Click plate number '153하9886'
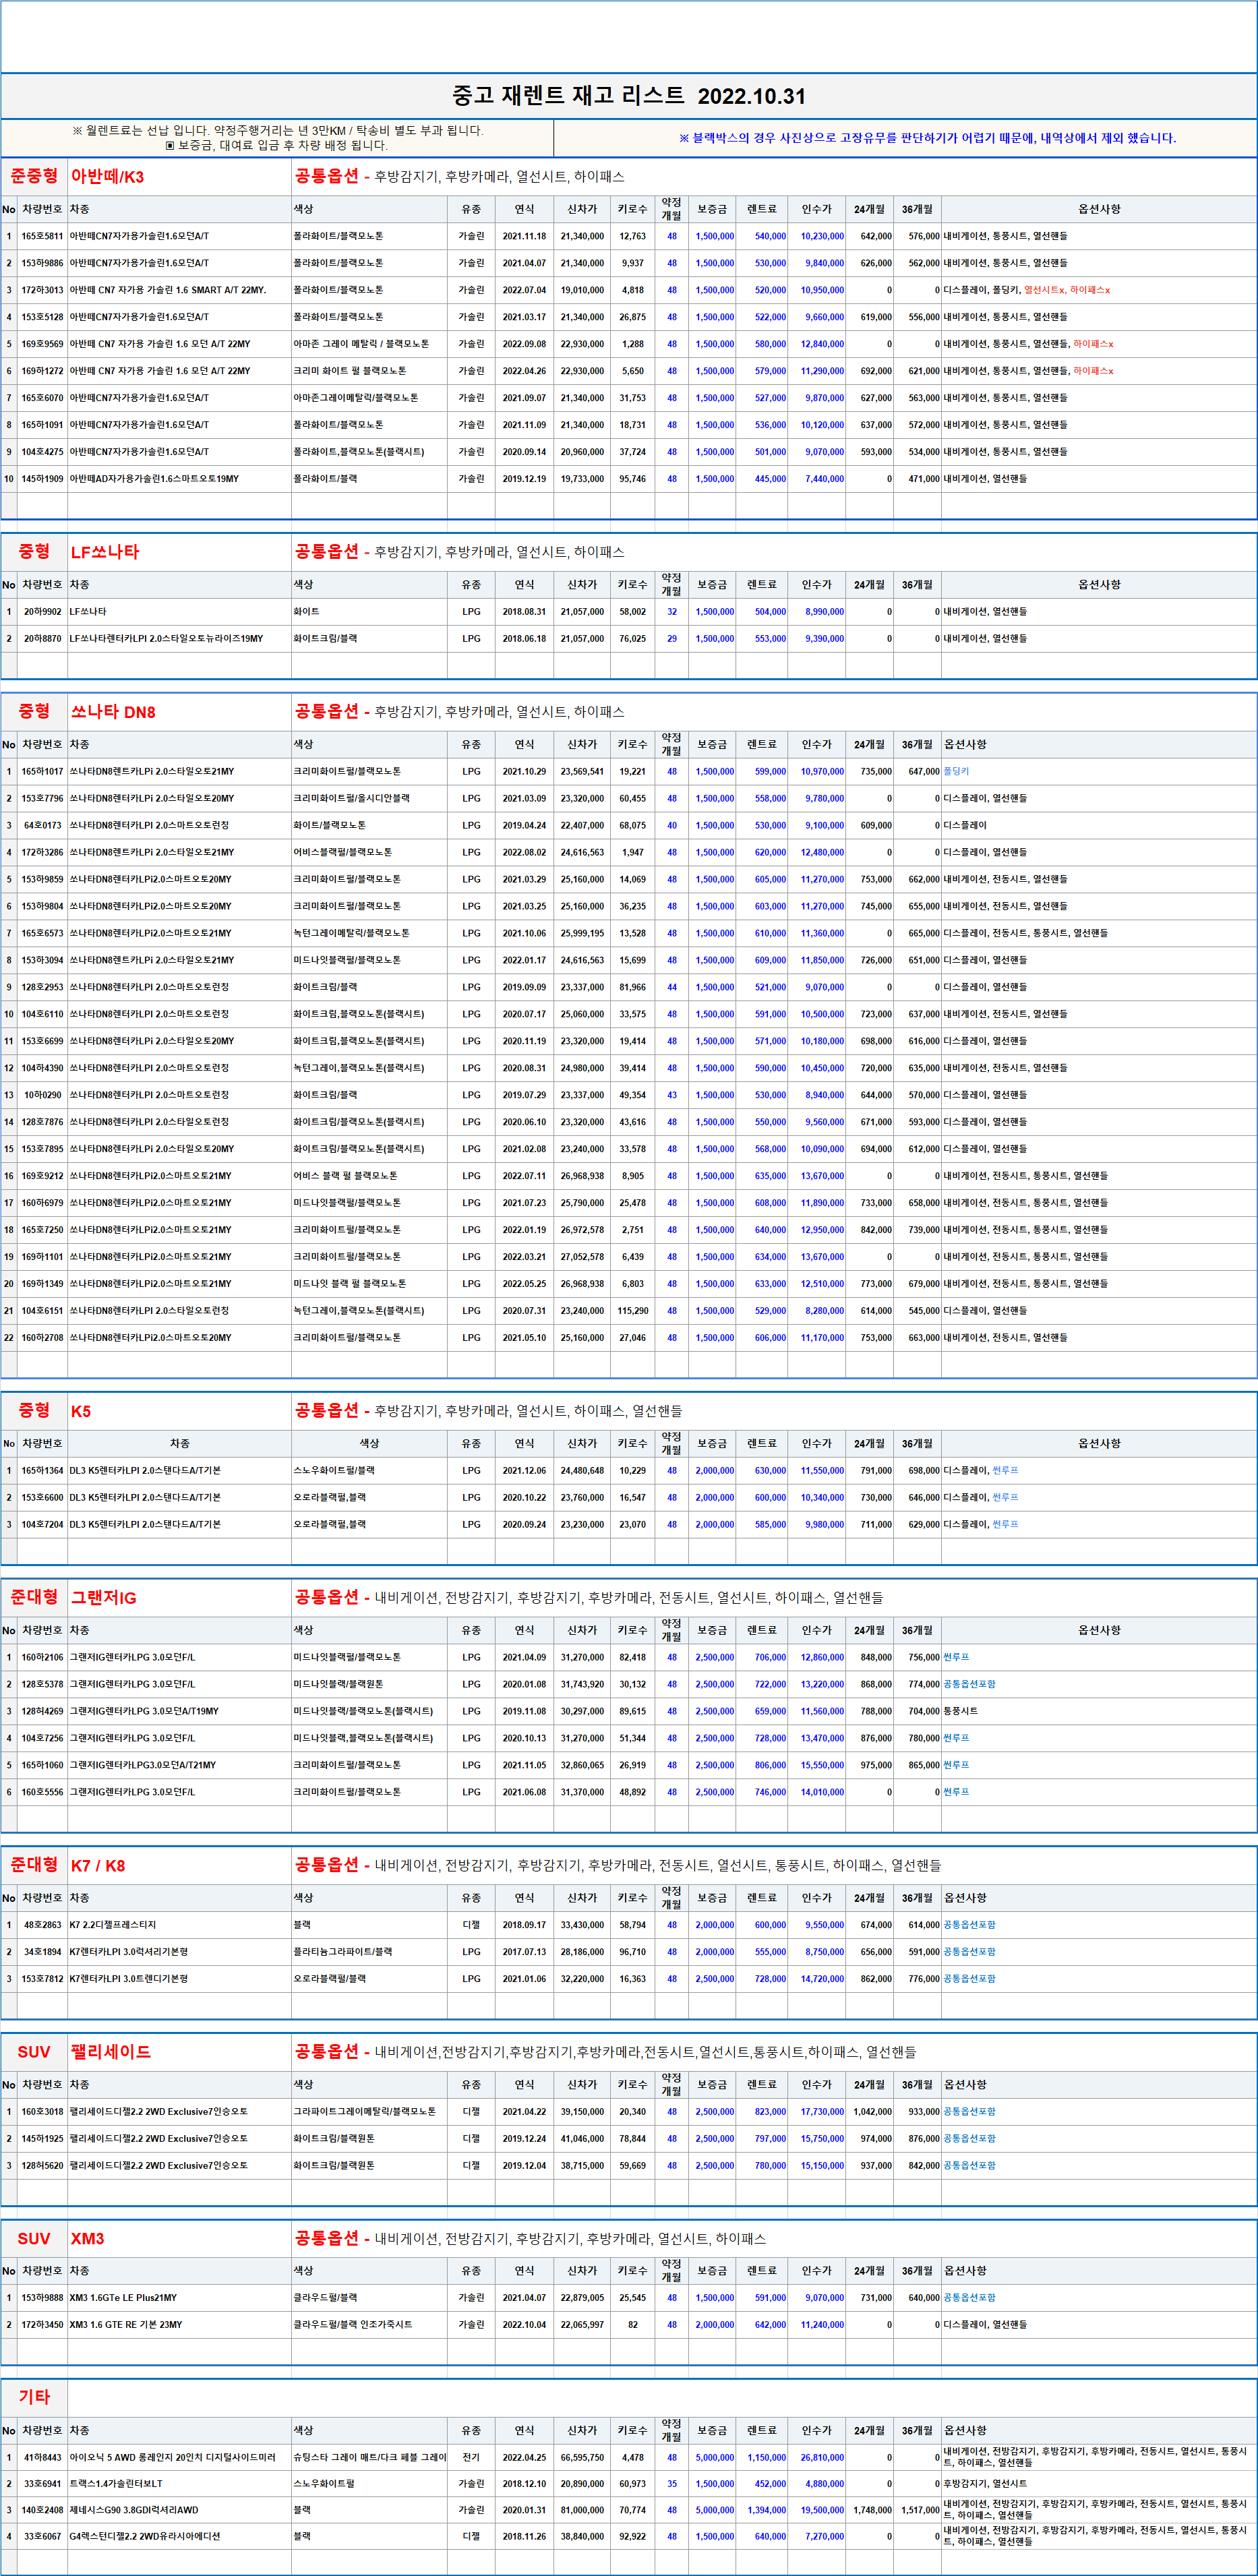The width and height of the screenshot is (1258, 2576). click(42, 264)
